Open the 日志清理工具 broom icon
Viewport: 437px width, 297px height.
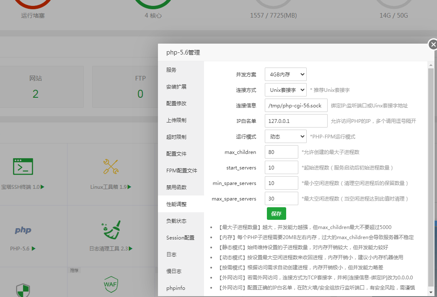point(111,230)
